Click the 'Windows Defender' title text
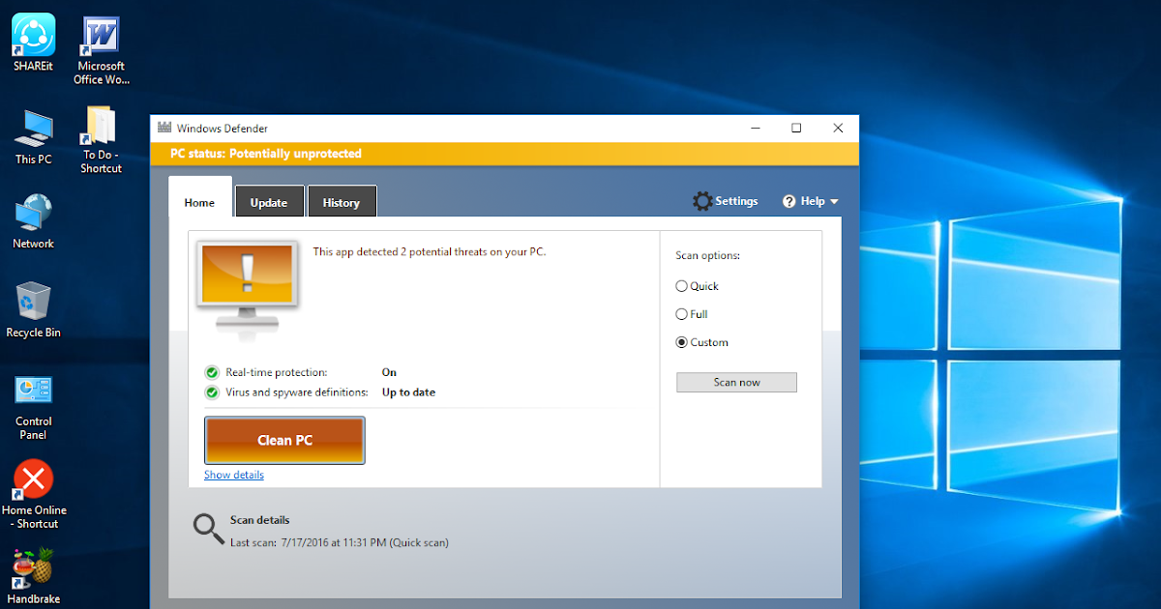This screenshot has height=609, width=1161. click(223, 129)
